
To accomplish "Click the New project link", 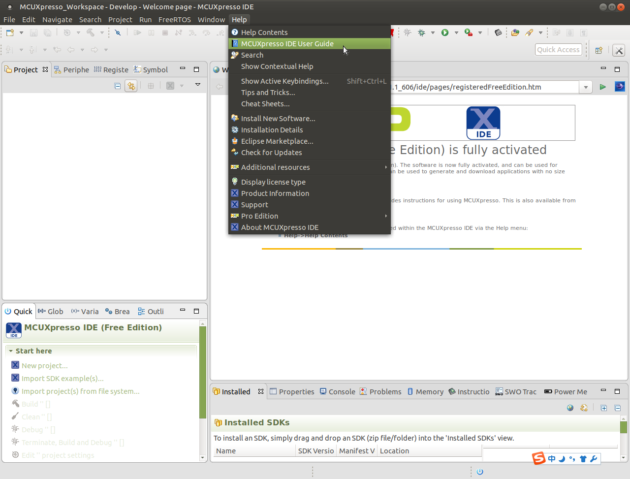I will tap(45, 366).
